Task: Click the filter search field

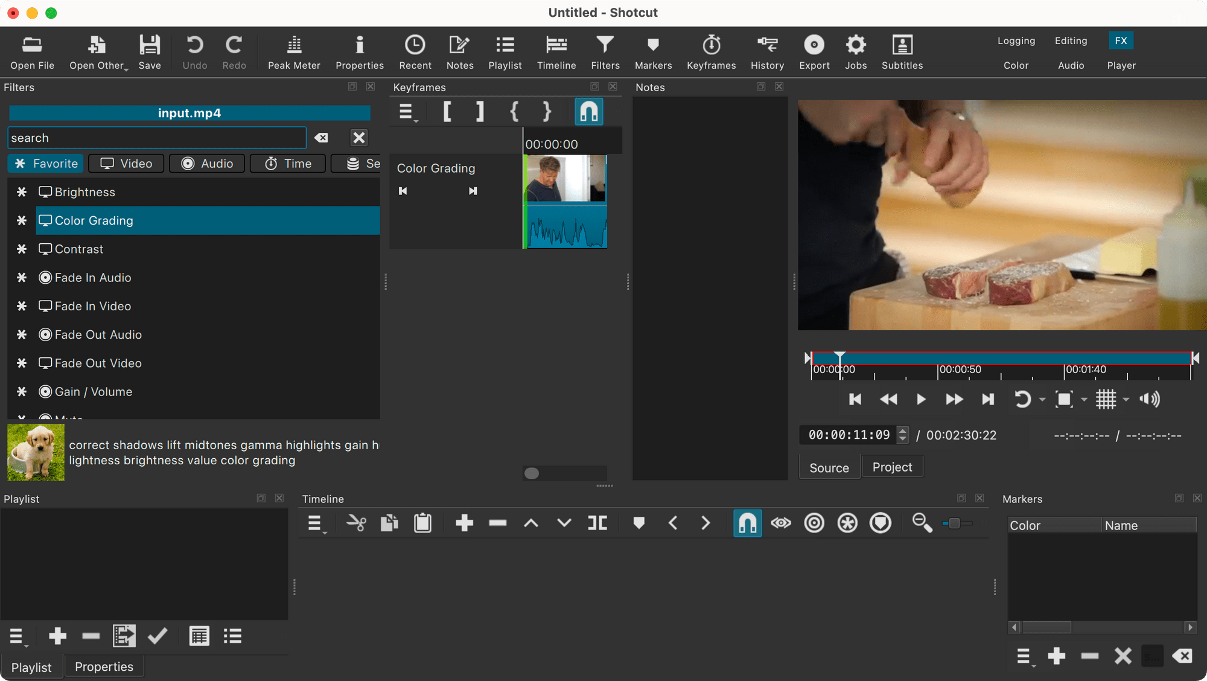Action: [x=157, y=138]
